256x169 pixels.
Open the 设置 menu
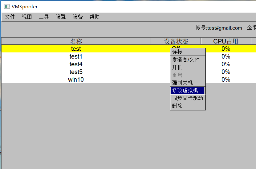click(x=61, y=17)
